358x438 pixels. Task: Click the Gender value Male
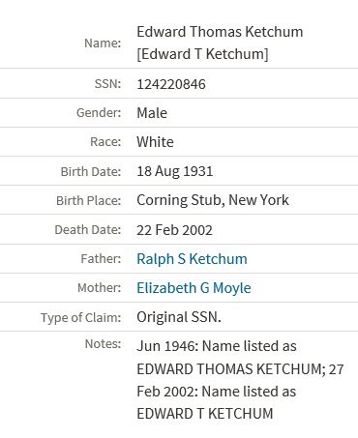point(152,113)
